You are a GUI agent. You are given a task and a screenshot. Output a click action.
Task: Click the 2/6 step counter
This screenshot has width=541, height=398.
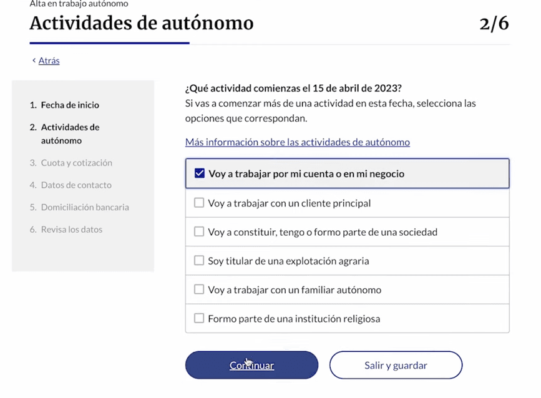click(494, 23)
